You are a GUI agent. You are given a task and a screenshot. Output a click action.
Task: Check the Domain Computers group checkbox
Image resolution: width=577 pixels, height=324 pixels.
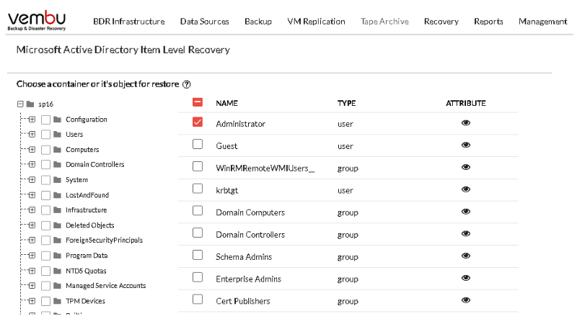(x=198, y=210)
